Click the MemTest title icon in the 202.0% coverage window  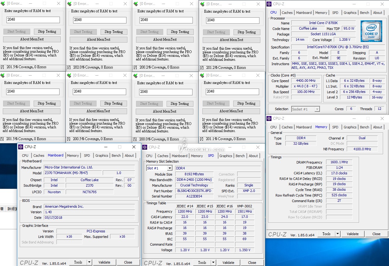[x=70, y=4]
